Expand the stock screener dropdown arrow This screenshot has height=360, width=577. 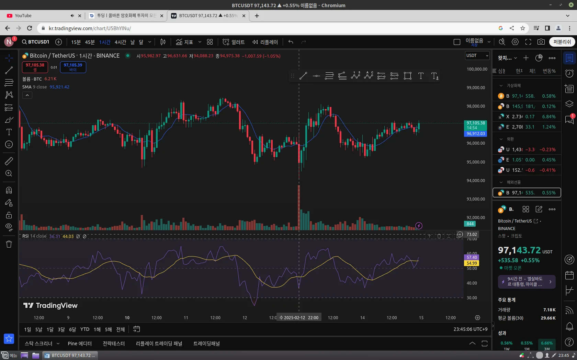click(x=58, y=344)
